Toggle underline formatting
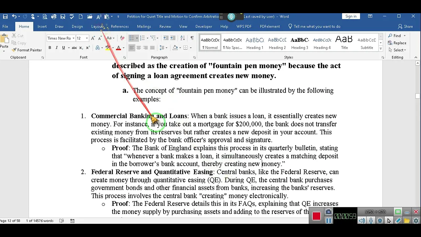The height and width of the screenshot is (237, 421). 63,48
